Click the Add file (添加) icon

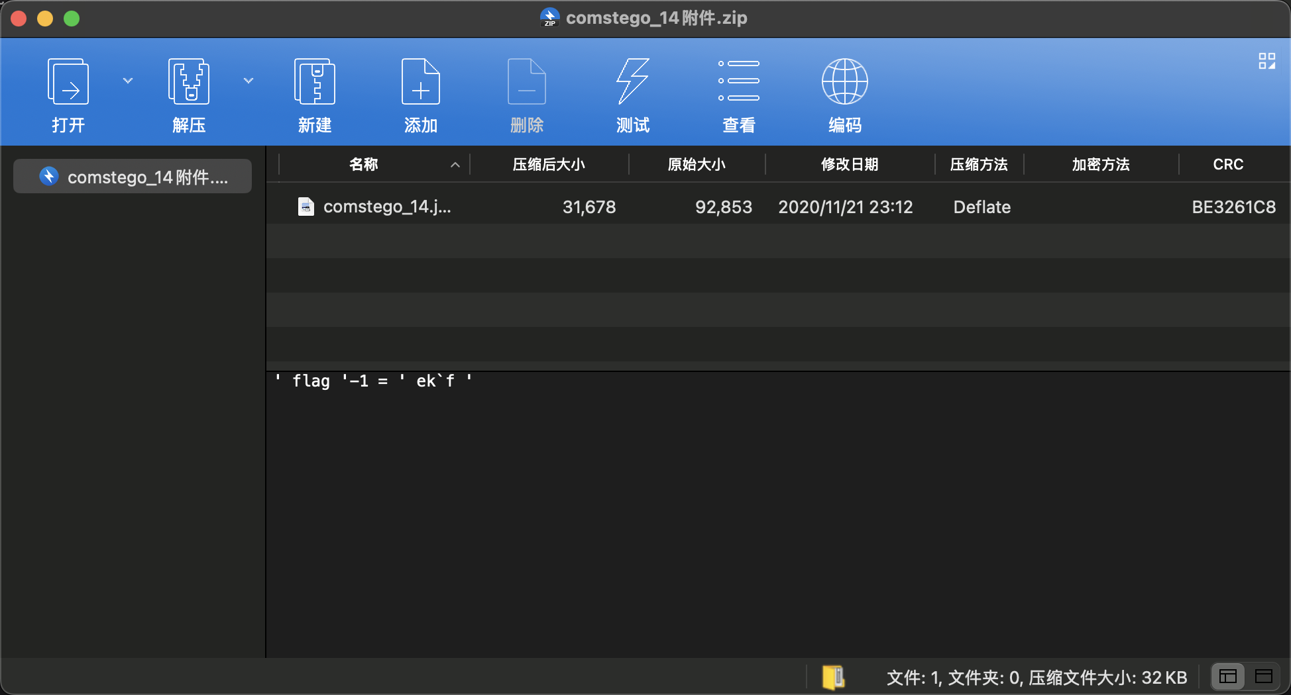coord(421,82)
